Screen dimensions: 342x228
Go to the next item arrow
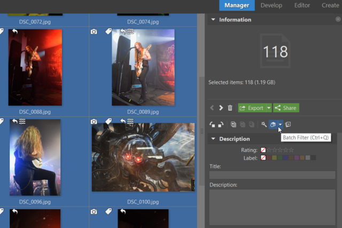pos(221,108)
